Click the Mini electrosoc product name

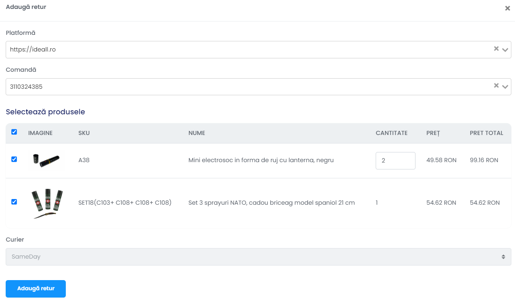click(261, 160)
